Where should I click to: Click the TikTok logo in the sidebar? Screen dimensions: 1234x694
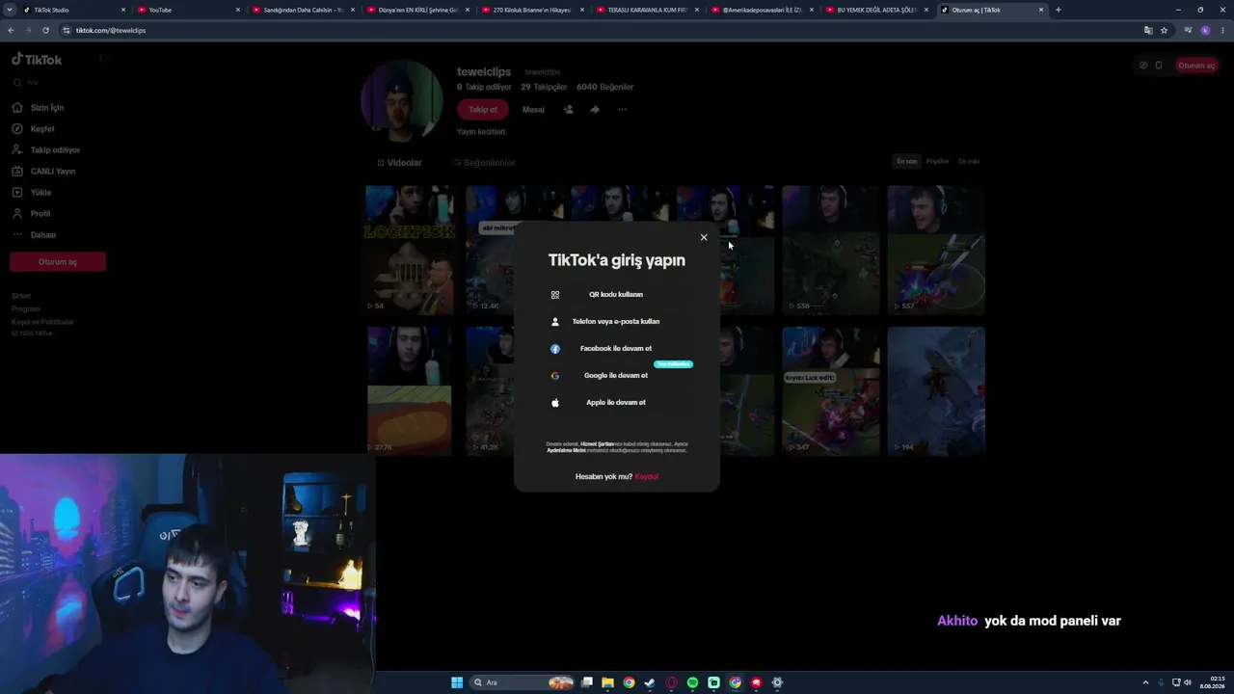[37, 60]
